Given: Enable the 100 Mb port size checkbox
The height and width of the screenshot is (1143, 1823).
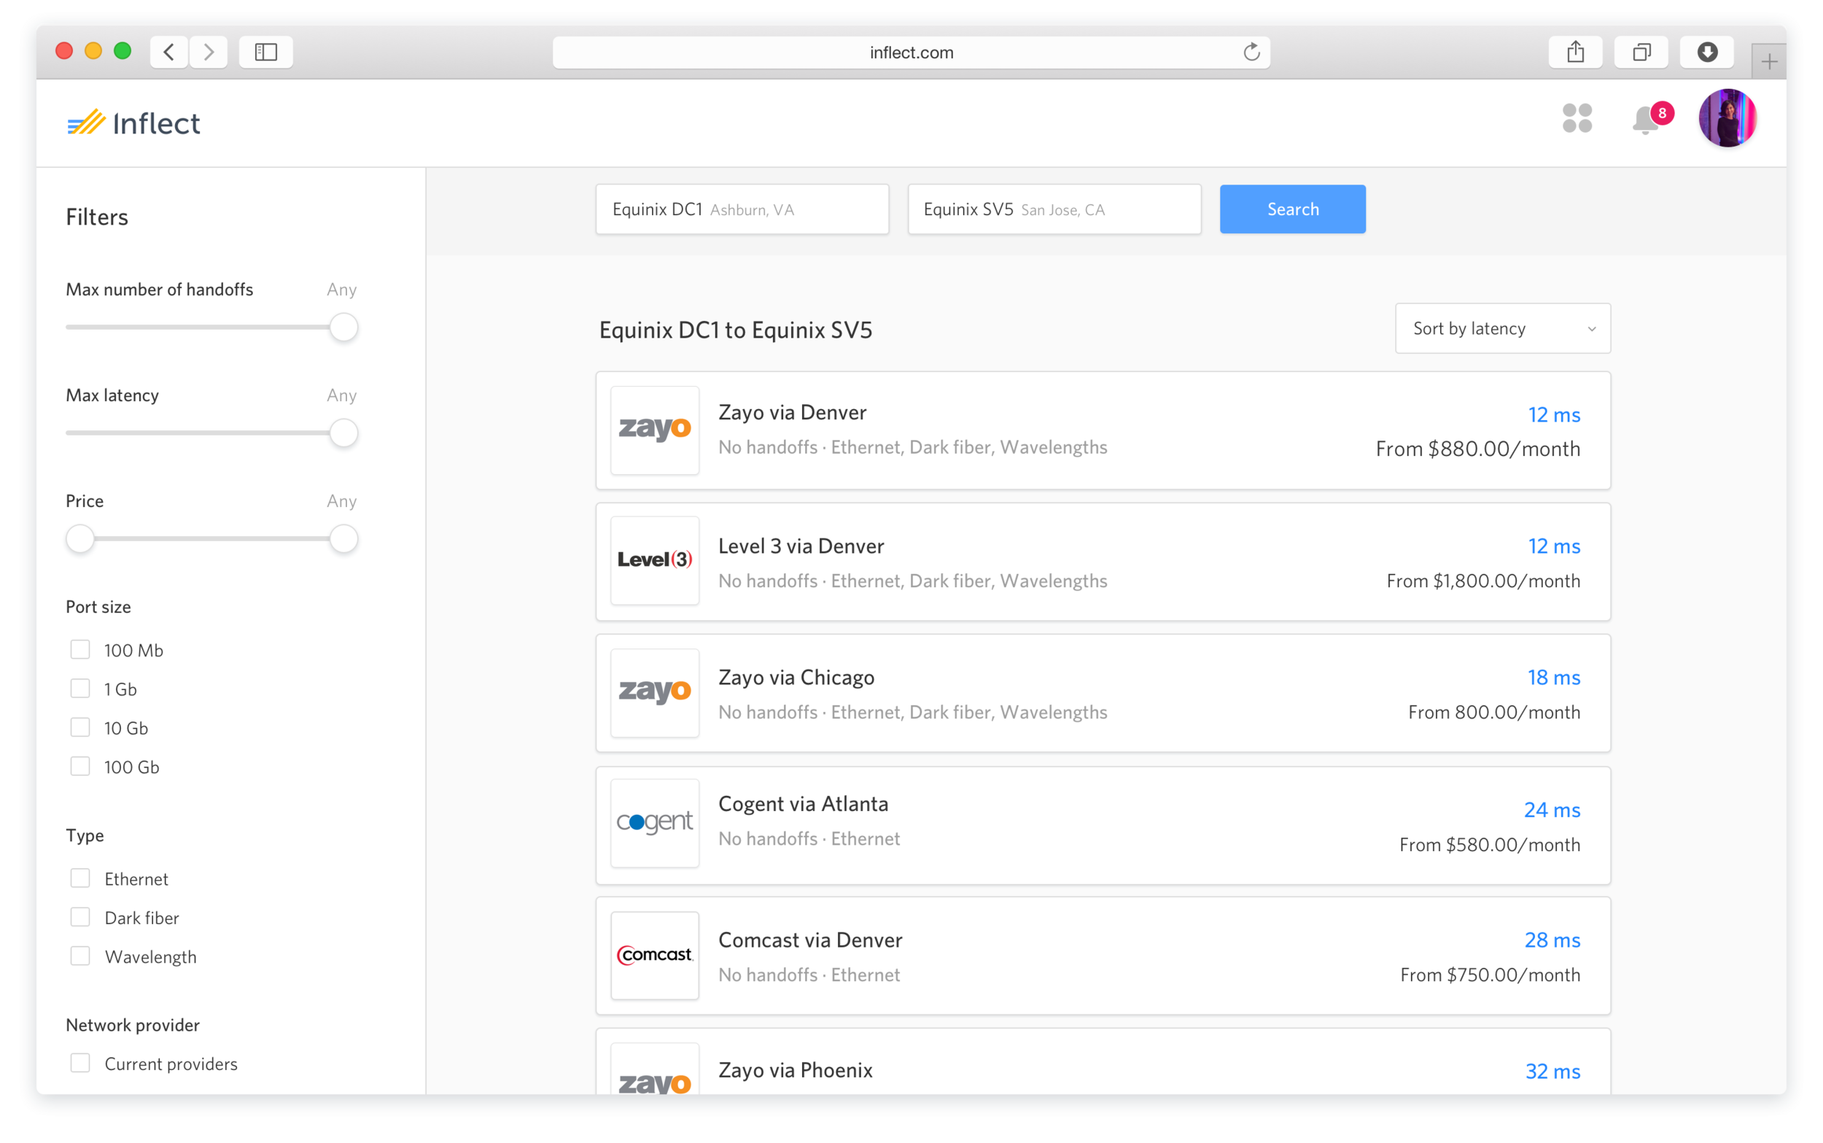Looking at the screenshot, I should (x=80, y=649).
